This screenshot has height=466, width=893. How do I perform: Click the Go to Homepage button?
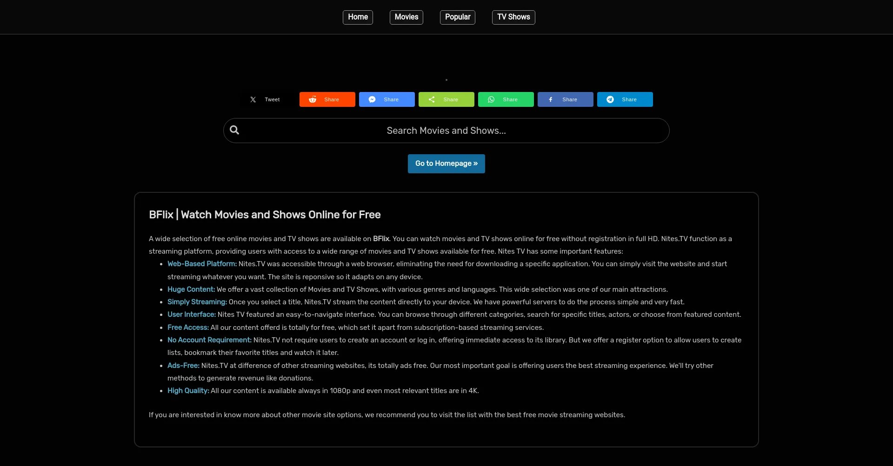tap(446, 164)
